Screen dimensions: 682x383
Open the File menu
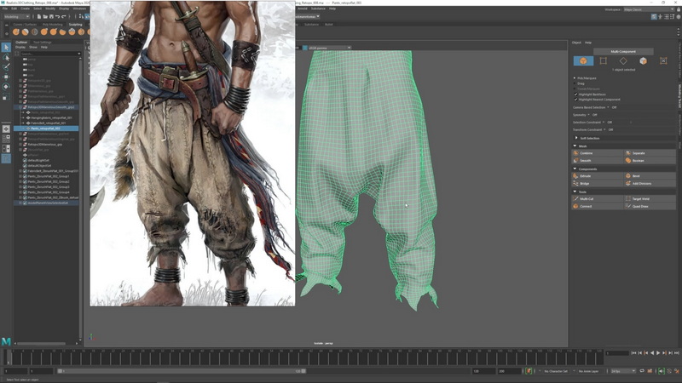(5, 9)
